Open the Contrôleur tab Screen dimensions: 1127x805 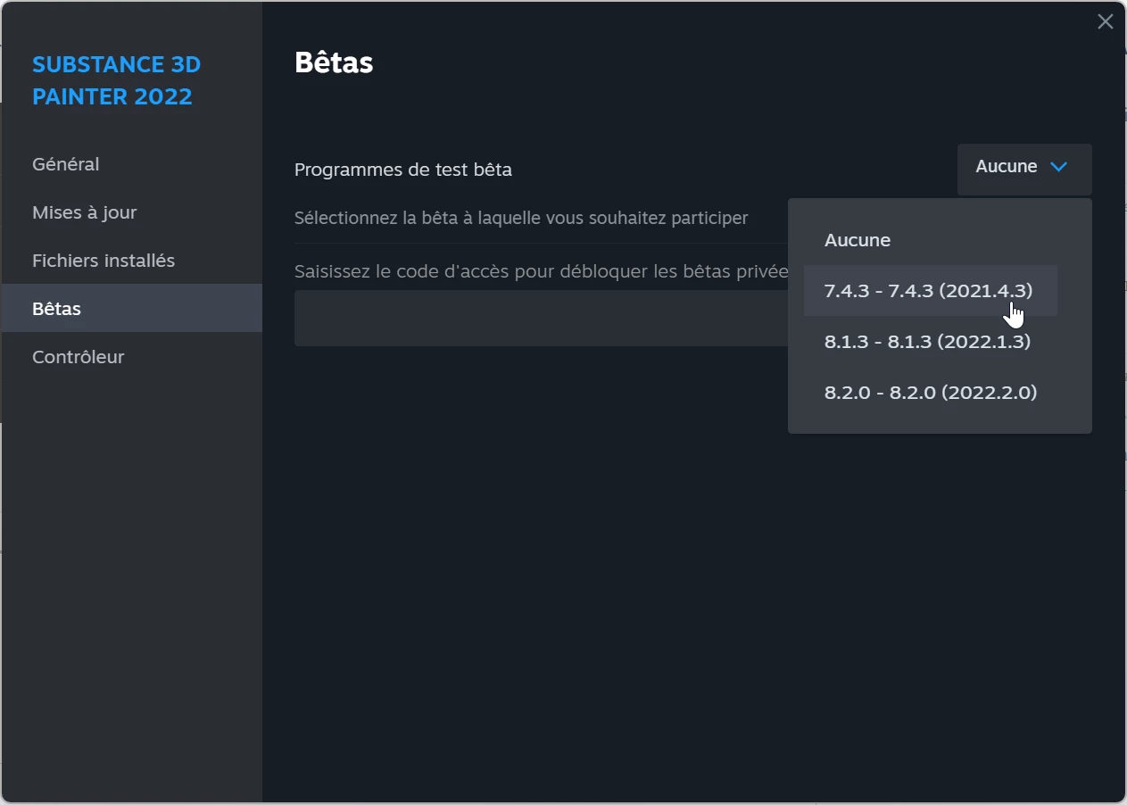132,357
